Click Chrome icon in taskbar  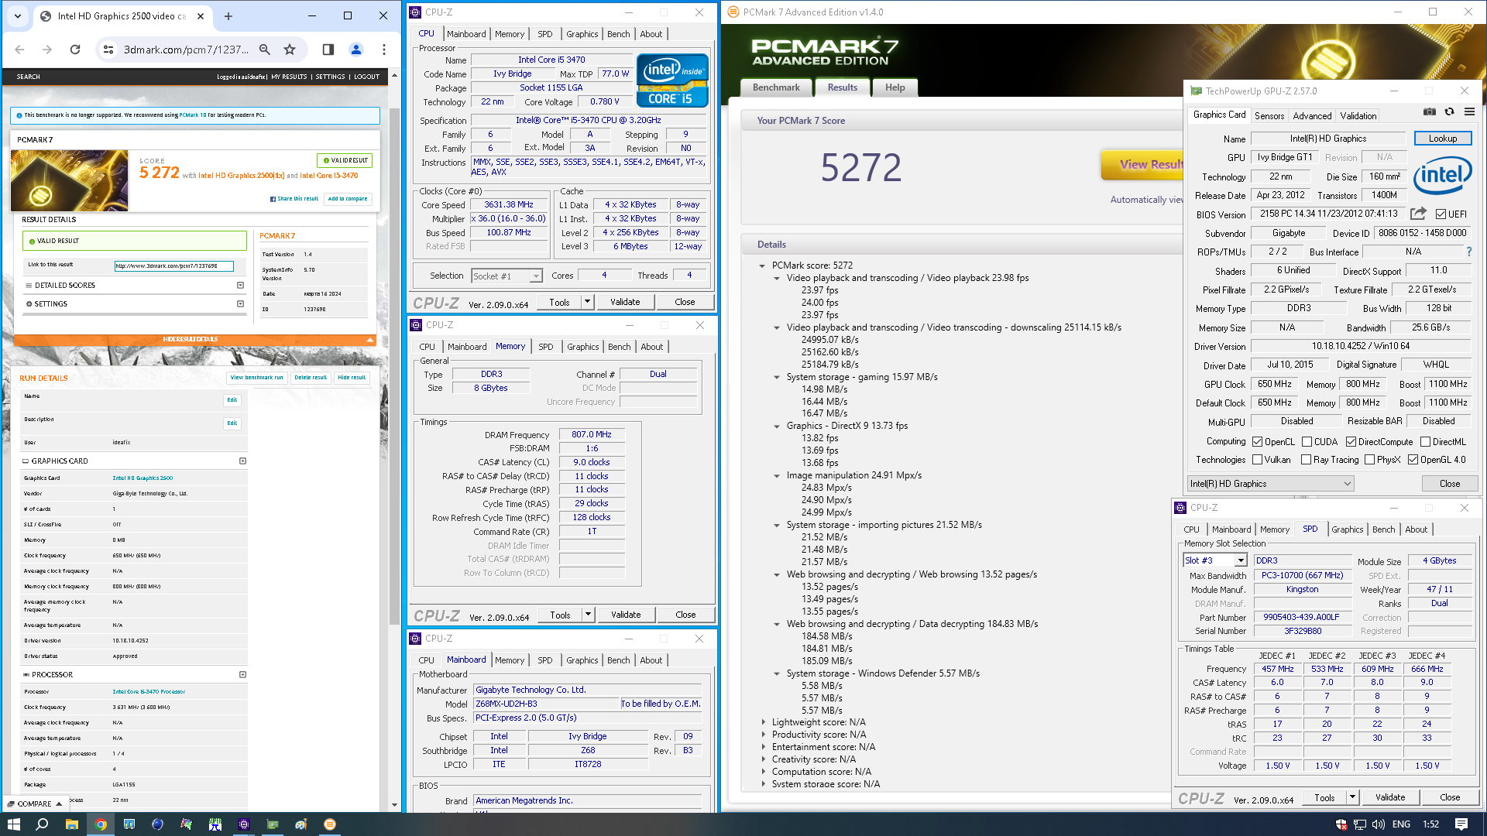point(100,824)
